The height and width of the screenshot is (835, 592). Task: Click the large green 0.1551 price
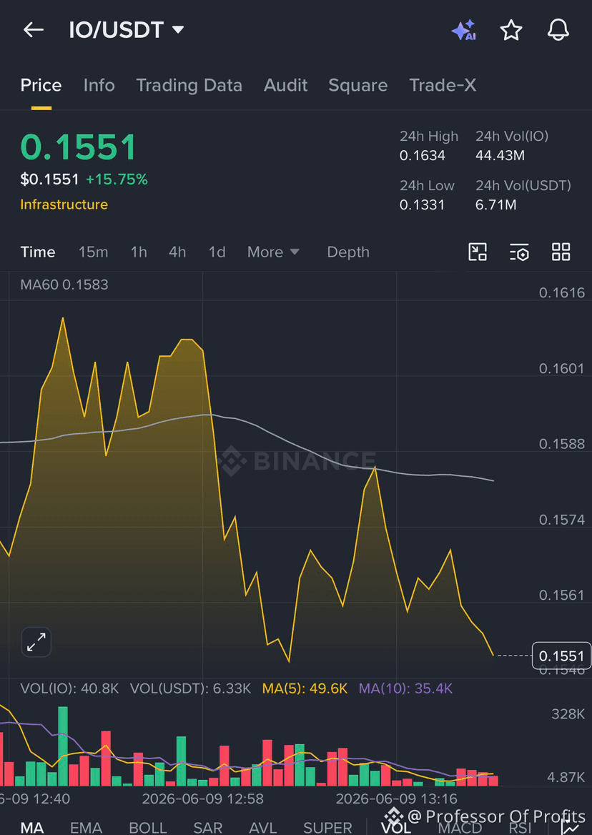(78, 147)
